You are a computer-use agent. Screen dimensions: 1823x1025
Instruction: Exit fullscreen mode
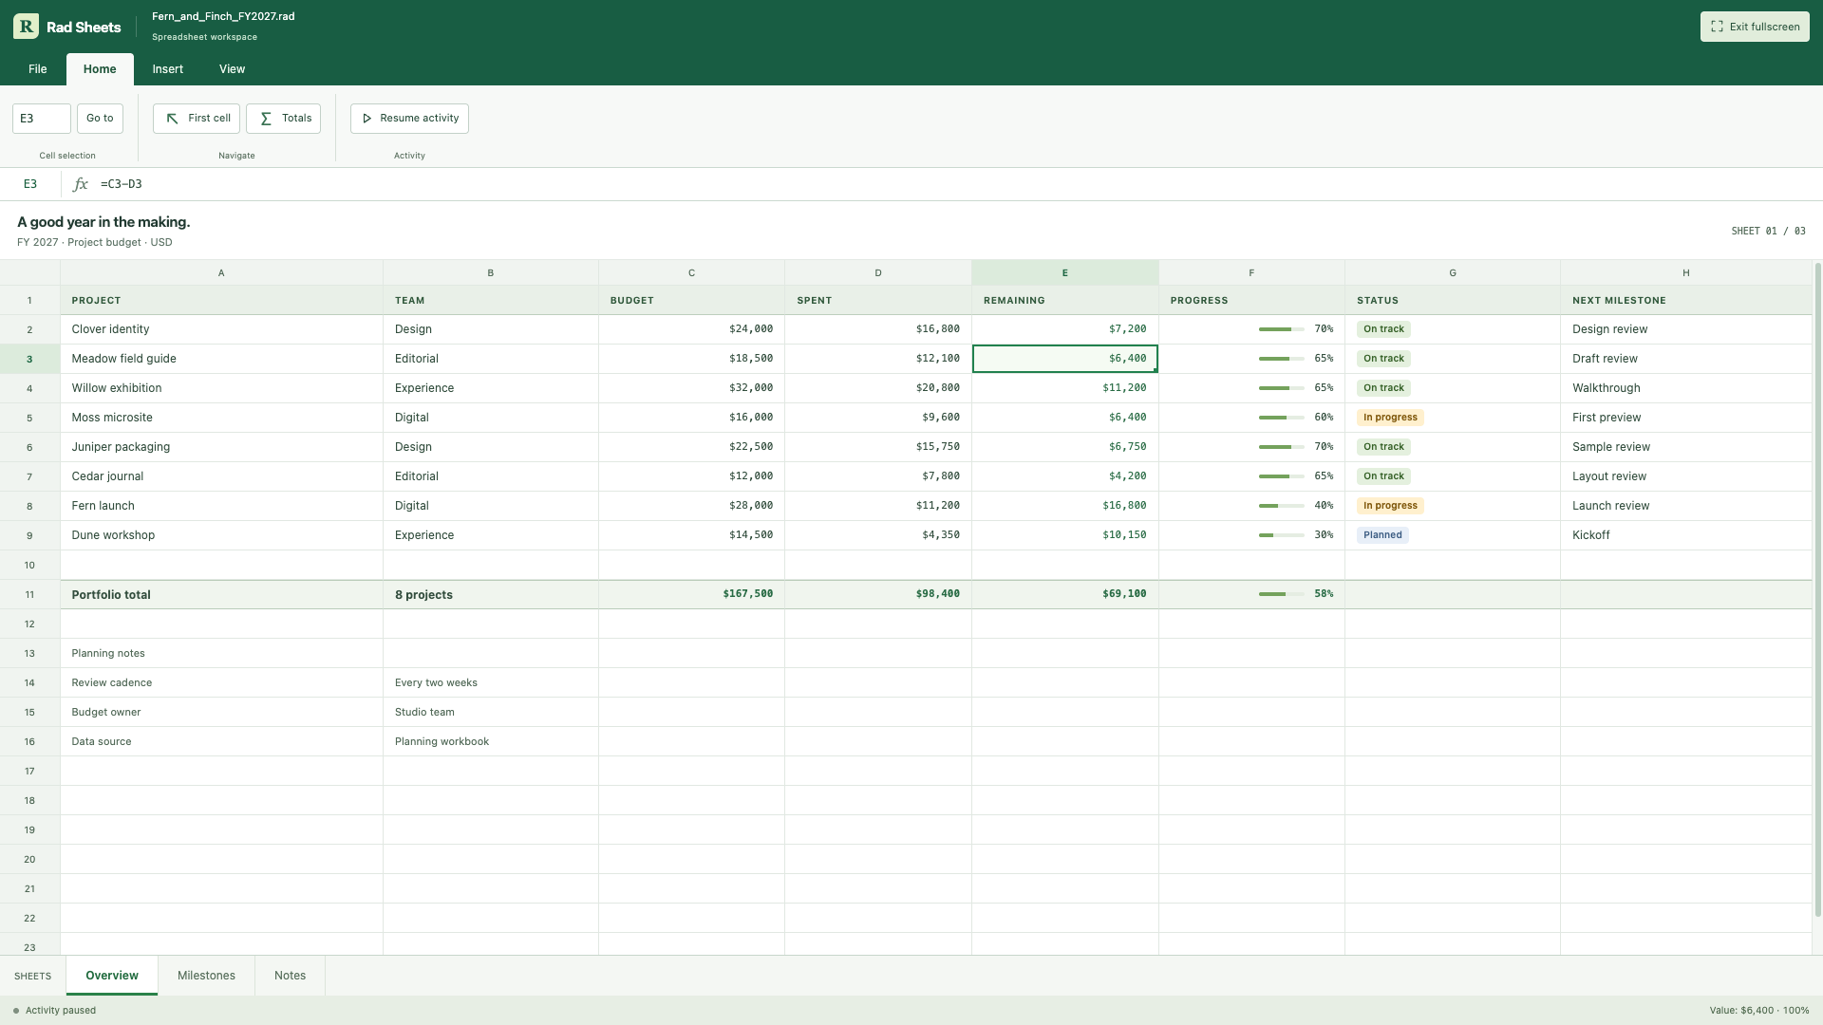click(x=1755, y=27)
